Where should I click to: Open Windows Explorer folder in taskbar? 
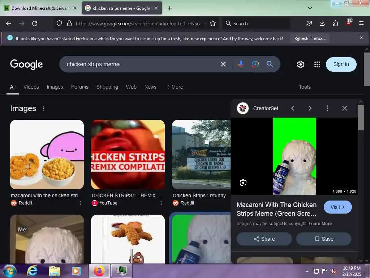click(54, 271)
